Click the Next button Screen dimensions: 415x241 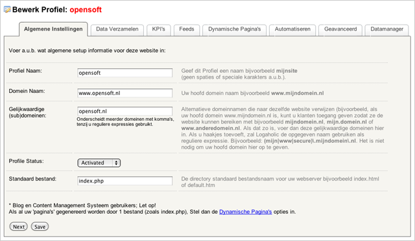19,227
